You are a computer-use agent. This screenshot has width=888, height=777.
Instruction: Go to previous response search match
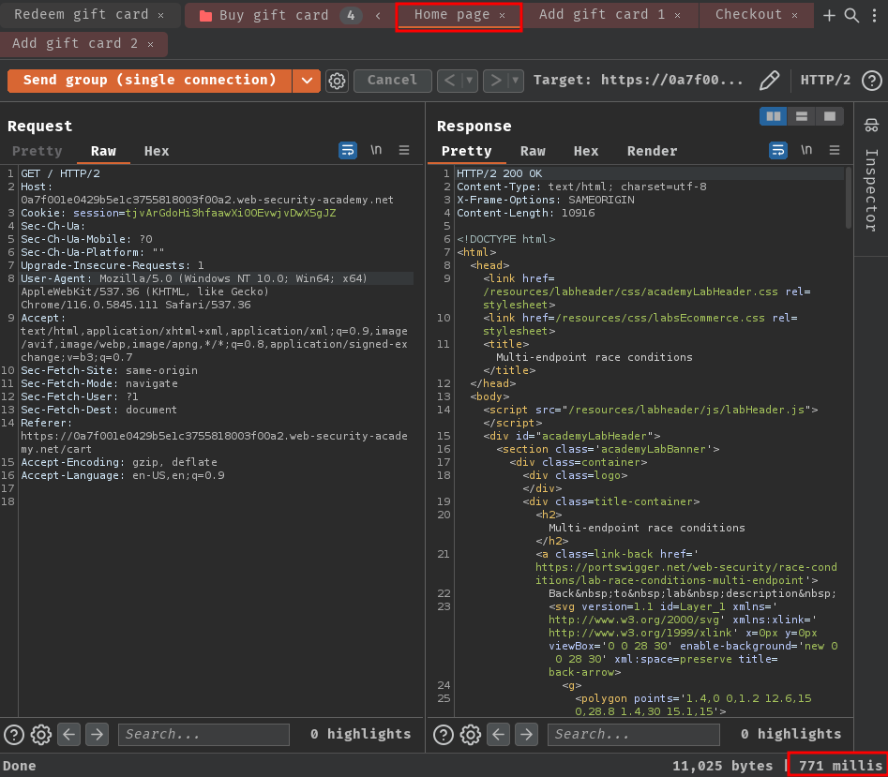click(x=498, y=735)
